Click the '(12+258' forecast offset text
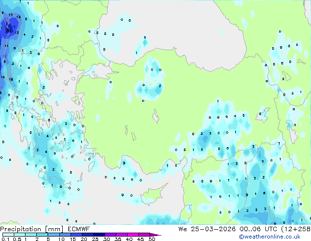The image size is (311, 241). [296, 229]
